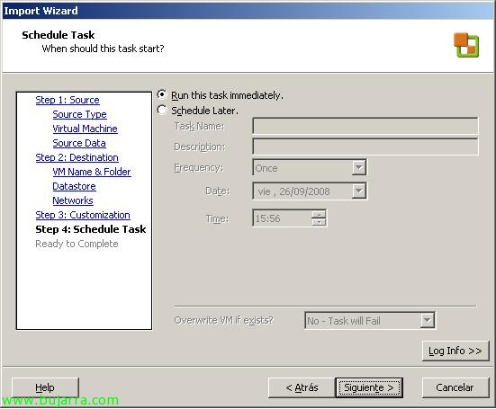Decrease time with the down spinner arrow
Viewport: 496px width, 409px height.
(319, 222)
